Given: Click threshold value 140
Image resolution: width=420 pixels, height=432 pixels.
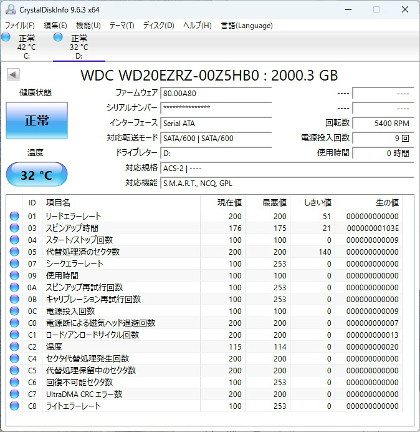Looking at the screenshot, I should tap(325, 252).
